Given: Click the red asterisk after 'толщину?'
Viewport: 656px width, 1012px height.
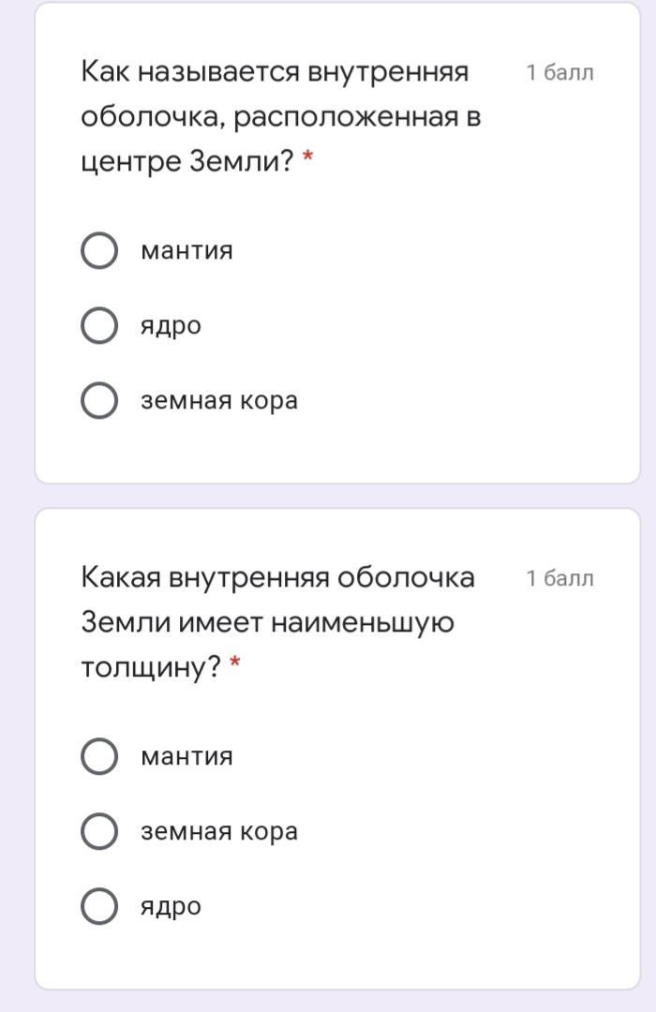Looking at the screenshot, I should 235,662.
